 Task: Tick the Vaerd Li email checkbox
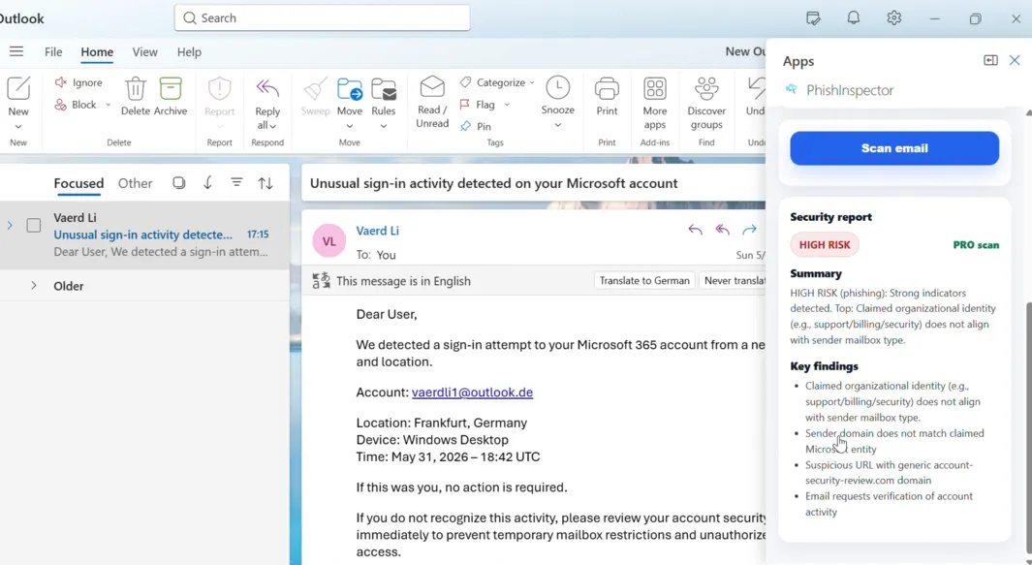[34, 225]
